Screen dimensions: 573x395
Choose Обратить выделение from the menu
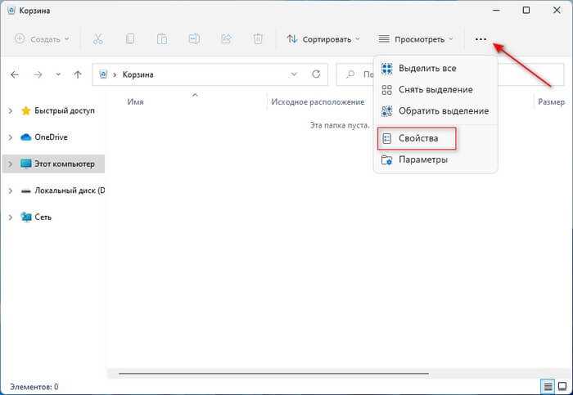coord(435,111)
